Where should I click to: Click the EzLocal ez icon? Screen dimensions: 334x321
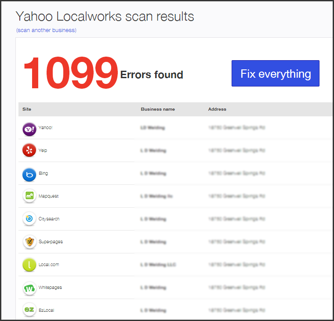29,309
